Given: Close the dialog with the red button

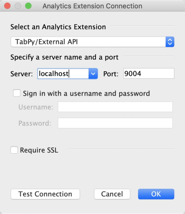Looking at the screenshot, I should pos(7,6).
